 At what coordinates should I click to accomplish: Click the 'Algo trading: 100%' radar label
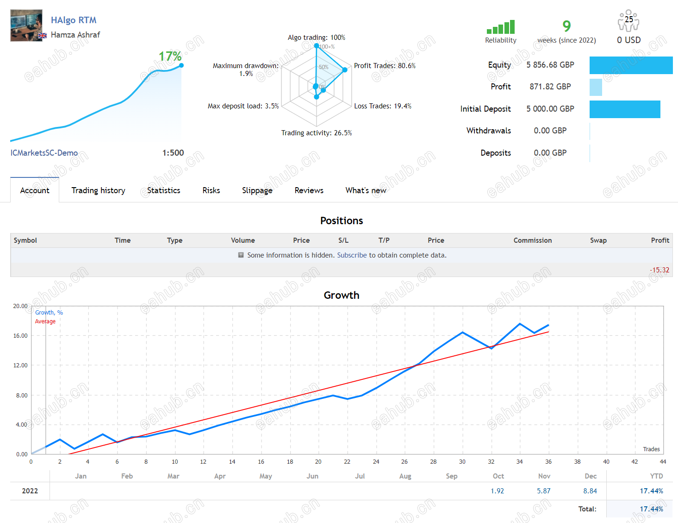[x=317, y=38]
